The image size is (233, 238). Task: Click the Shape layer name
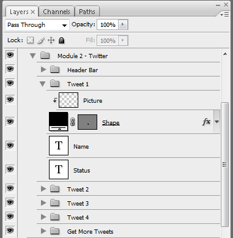(111, 122)
